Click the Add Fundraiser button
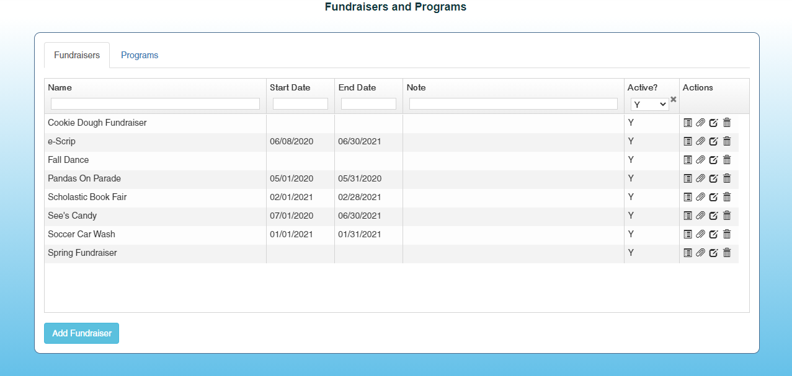The width and height of the screenshot is (792, 376). pyautogui.click(x=81, y=333)
